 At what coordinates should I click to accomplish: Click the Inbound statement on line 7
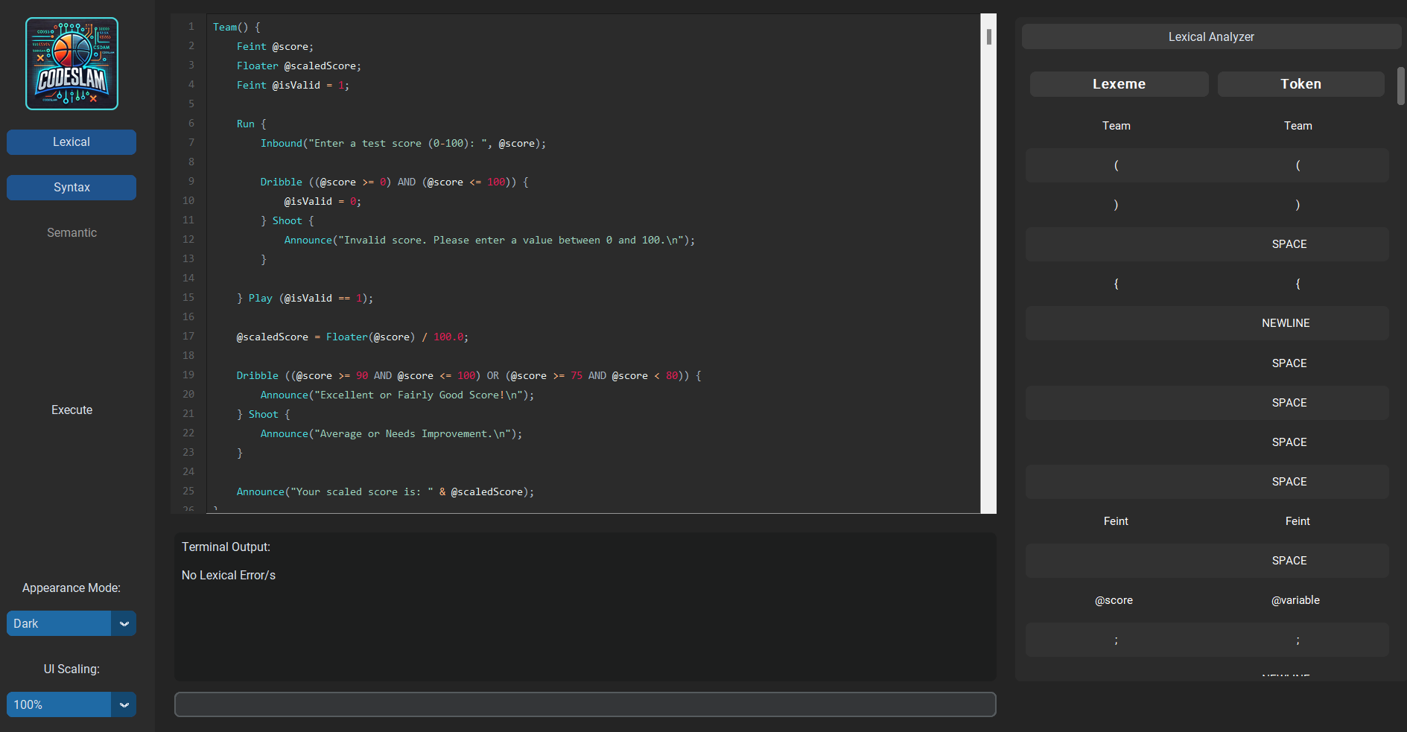tap(403, 143)
